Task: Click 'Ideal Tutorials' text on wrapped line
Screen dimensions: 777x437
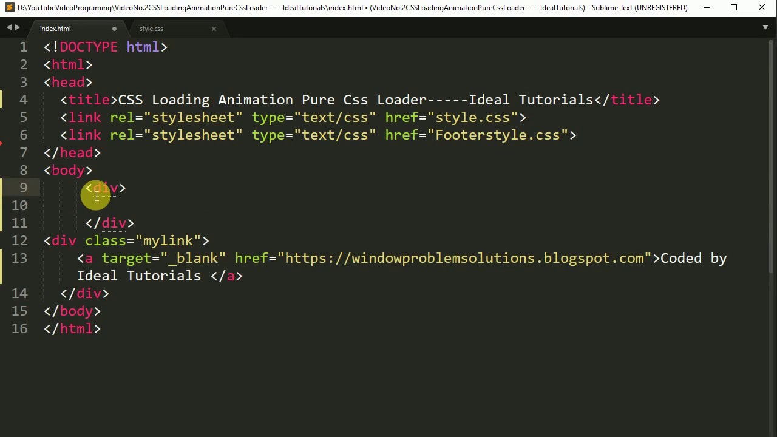Action: pos(138,276)
